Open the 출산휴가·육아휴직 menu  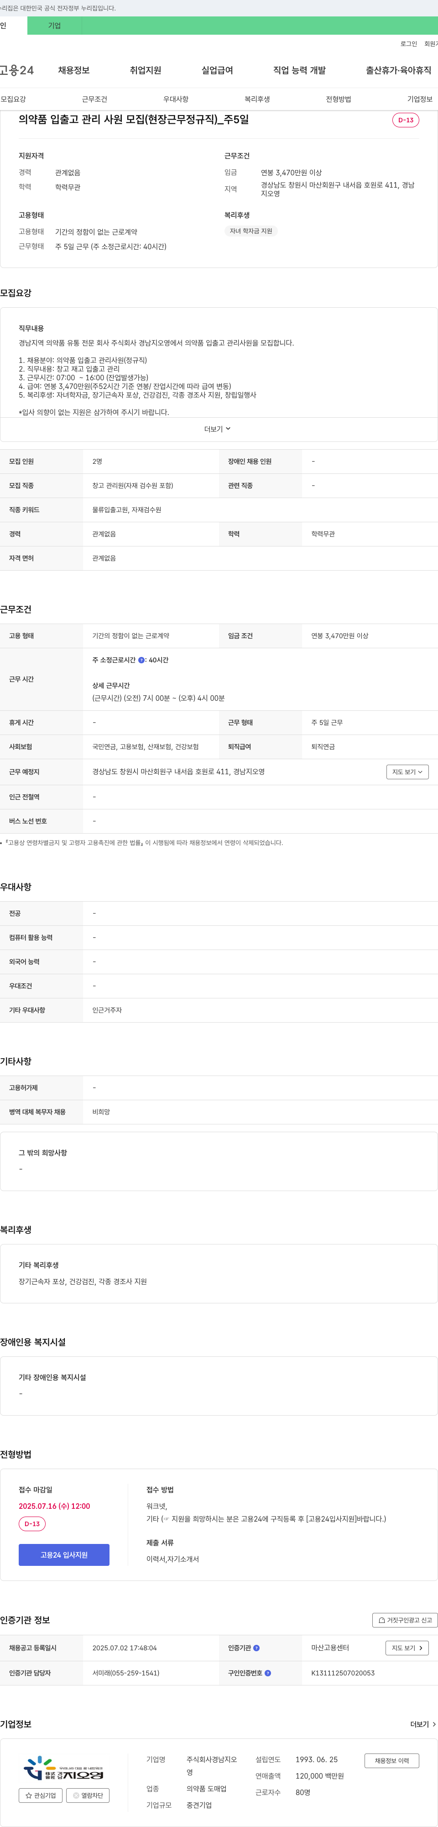(398, 70)
